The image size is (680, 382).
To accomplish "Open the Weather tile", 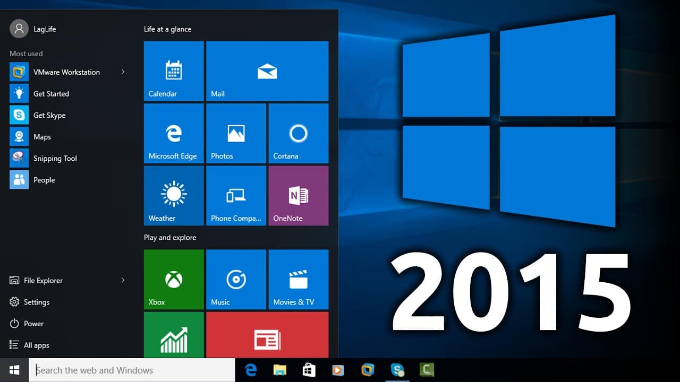I will [x=174, y=196].
